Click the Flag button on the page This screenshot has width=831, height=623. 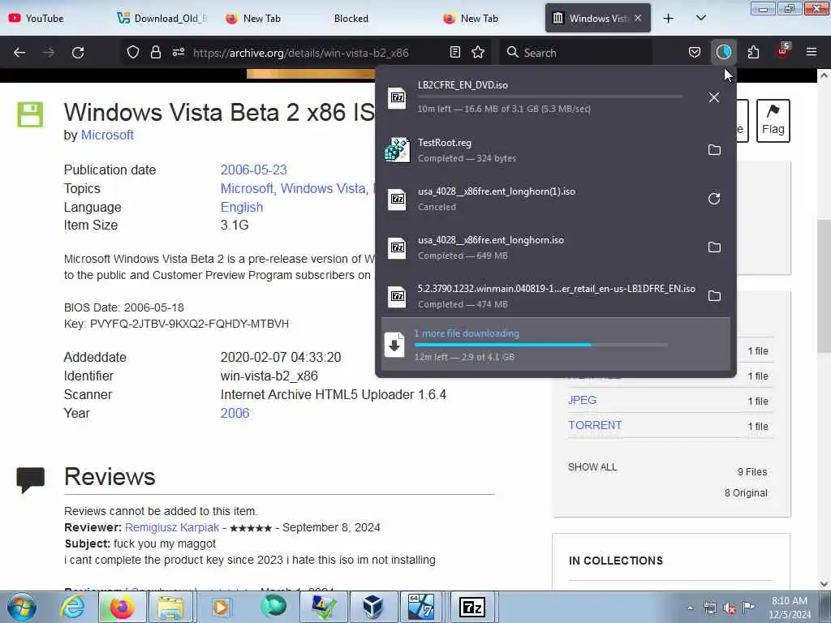point(773,121)
